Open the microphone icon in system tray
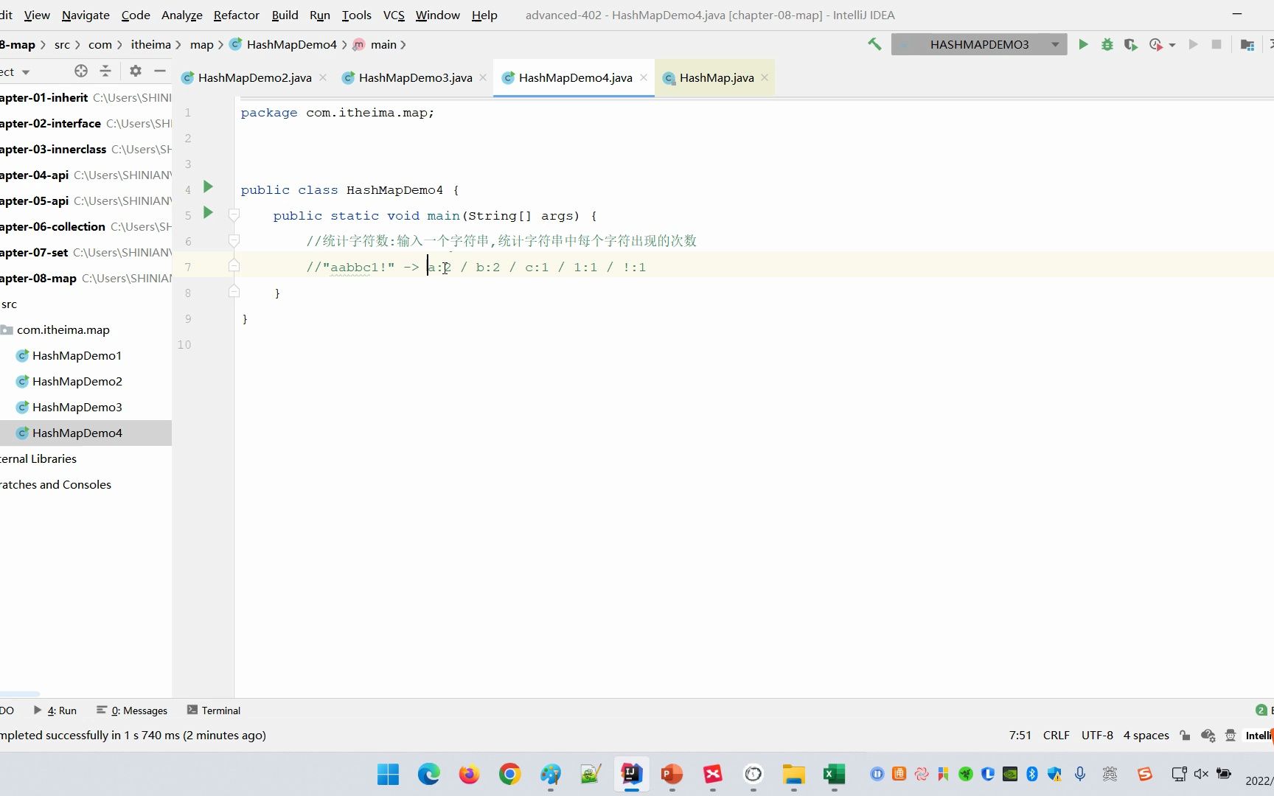1274x796 pixels. [1079, 774]
